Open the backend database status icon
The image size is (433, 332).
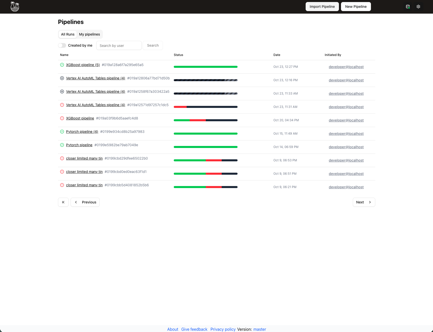point(408,7)
